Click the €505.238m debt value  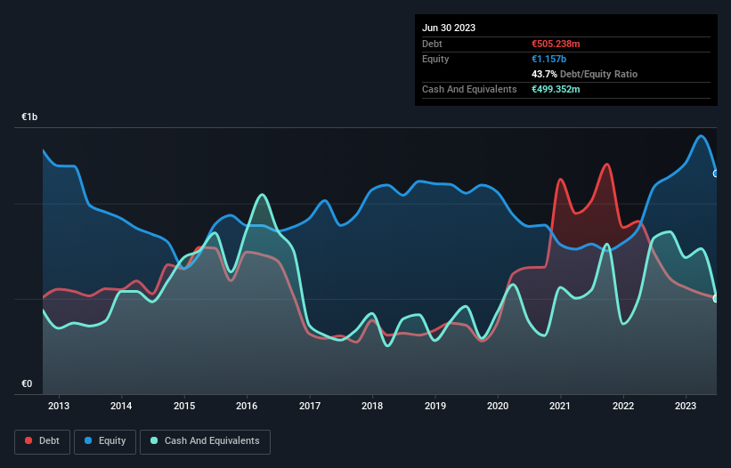tap(556, 44)
